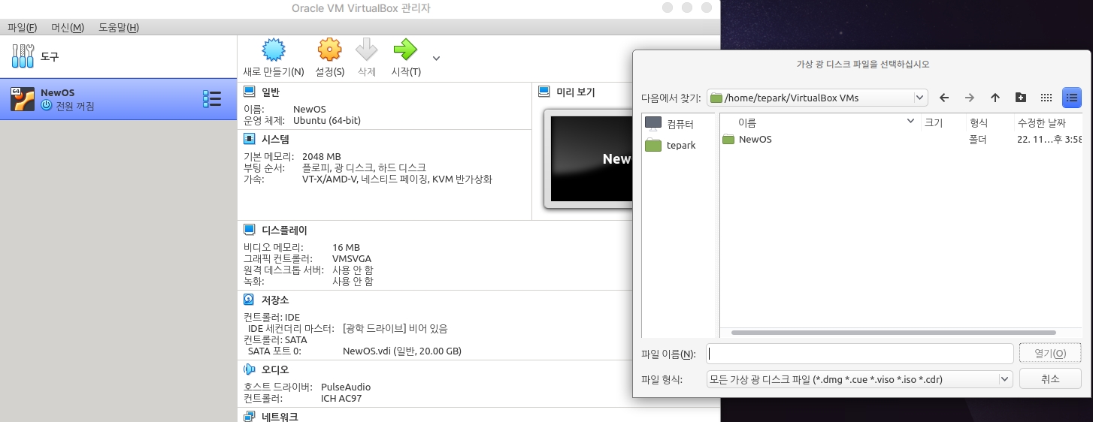
Task: Open VM settings with the gear icon
Action: pos(329,51)
